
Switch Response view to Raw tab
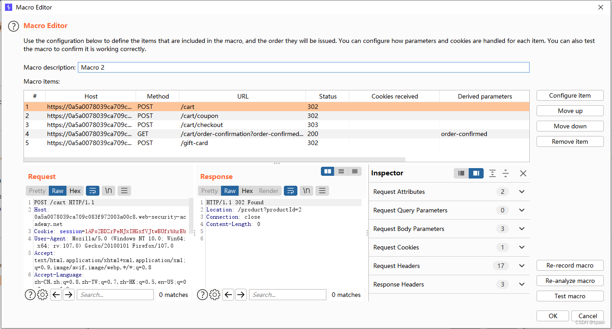pyautogui.click(x=230, y=191)
